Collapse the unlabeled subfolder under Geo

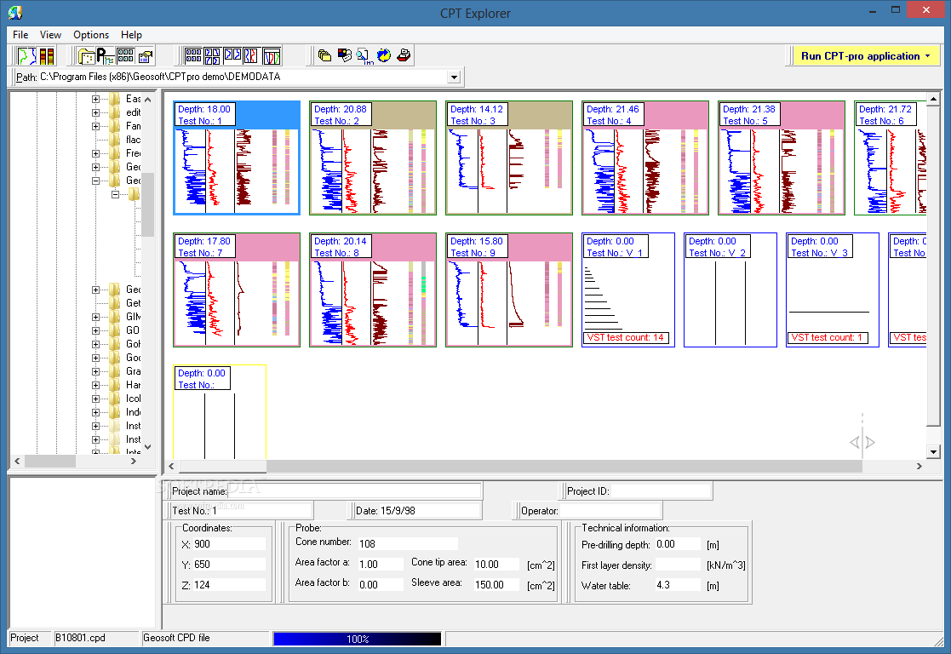[x=115, y=195]
